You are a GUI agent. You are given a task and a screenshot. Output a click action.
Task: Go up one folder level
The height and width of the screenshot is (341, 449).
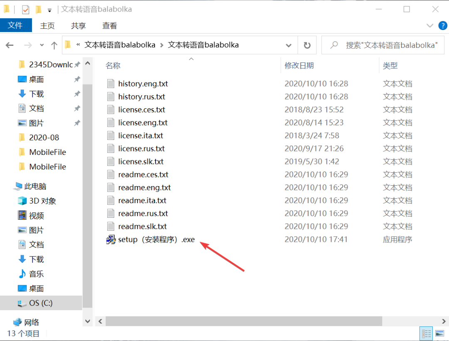tap(54, 45)
